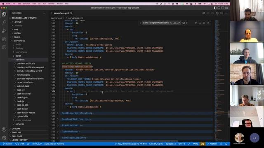This screenshot has height=148, width=264.
Task: Open the upload-file folder
Action: pos(22,116)
